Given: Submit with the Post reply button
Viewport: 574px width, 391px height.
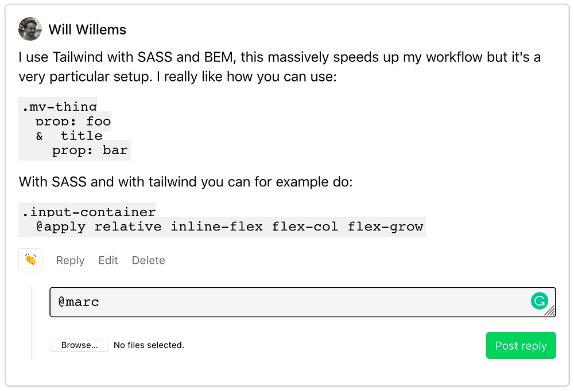Looking at the screenshot, I should (x=521, y=345).
